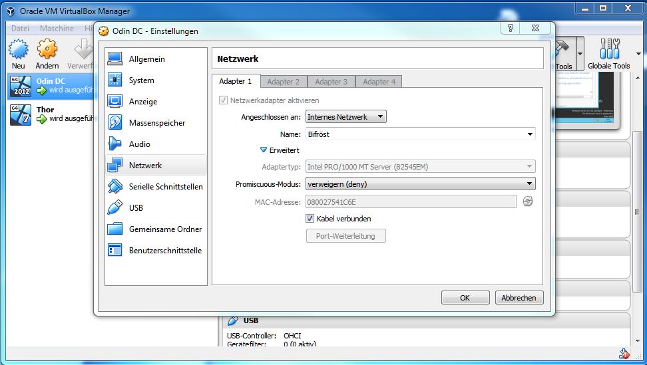This screenshot has height=365, width=647.
Task: Click the USB section icon in details pane
Action: pos(233,320)
